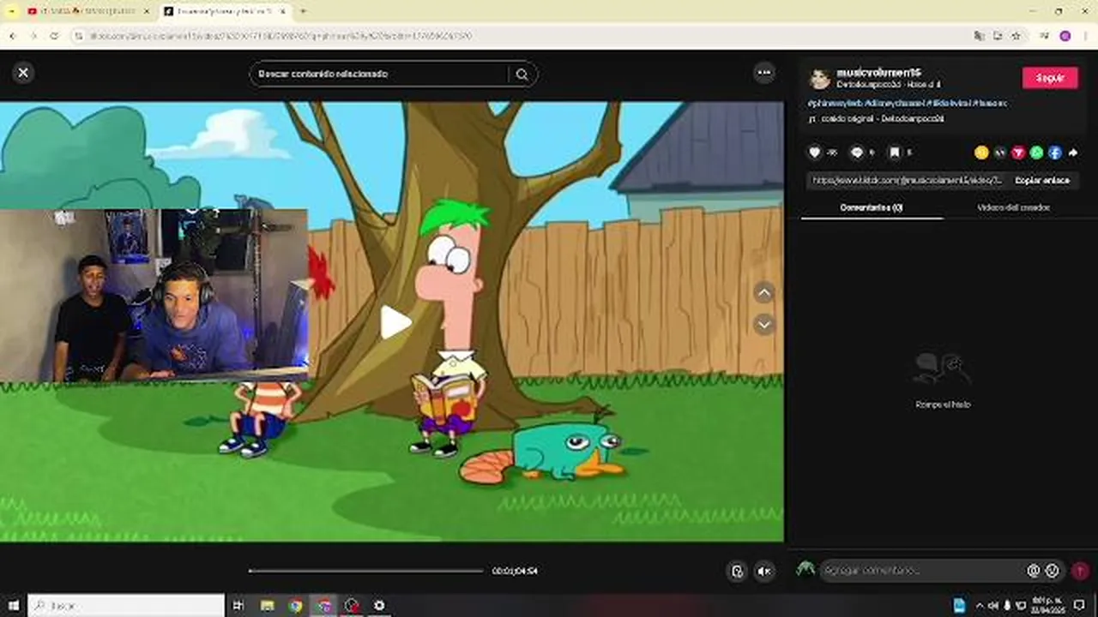This screenshot has width=1098, height=617.
Task: Click the magnifying glass search icon
Action: coord(522,75)
